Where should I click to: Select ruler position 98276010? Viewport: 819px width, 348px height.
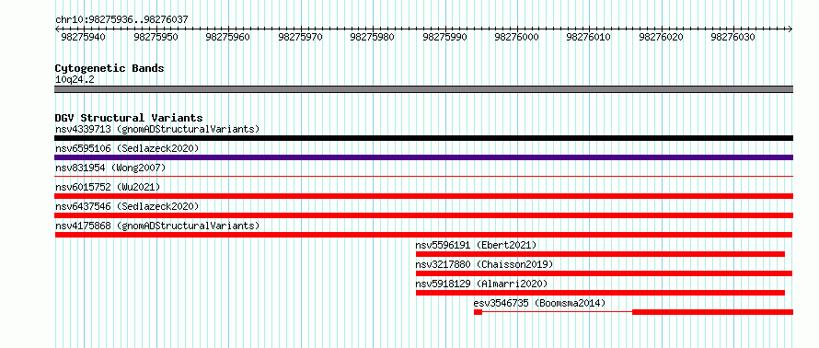tap(589, 37)
